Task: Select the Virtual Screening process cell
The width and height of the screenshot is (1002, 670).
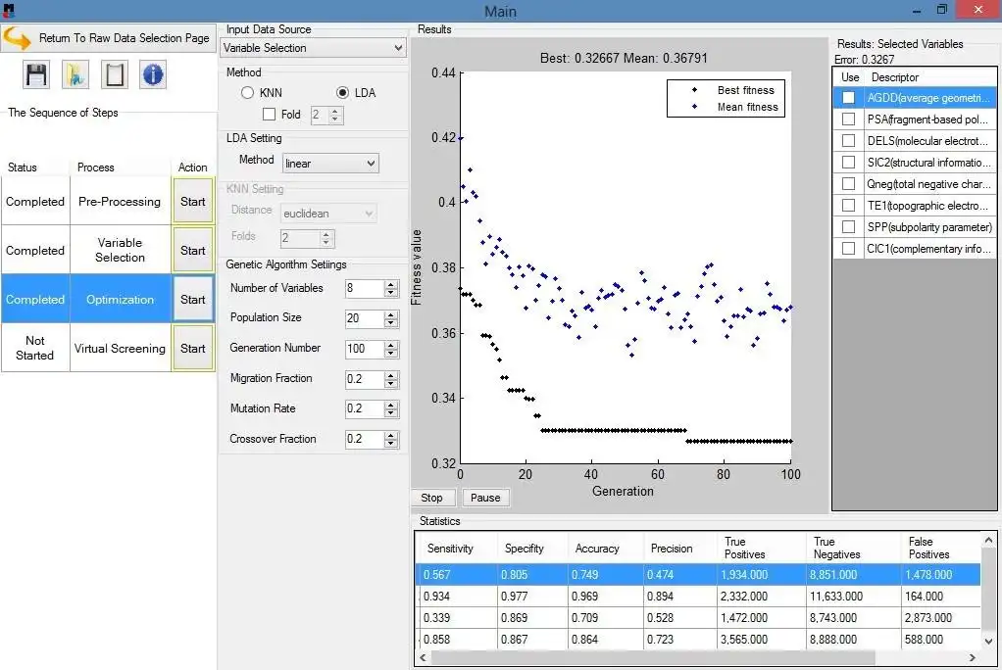Action: tap(121, 348)
